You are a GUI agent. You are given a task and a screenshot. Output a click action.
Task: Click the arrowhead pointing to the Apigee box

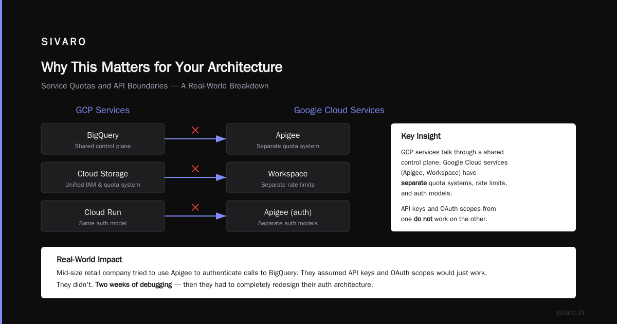tap(221, 139)
